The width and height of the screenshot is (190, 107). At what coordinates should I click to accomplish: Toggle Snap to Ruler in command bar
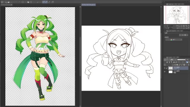point(44,2)
